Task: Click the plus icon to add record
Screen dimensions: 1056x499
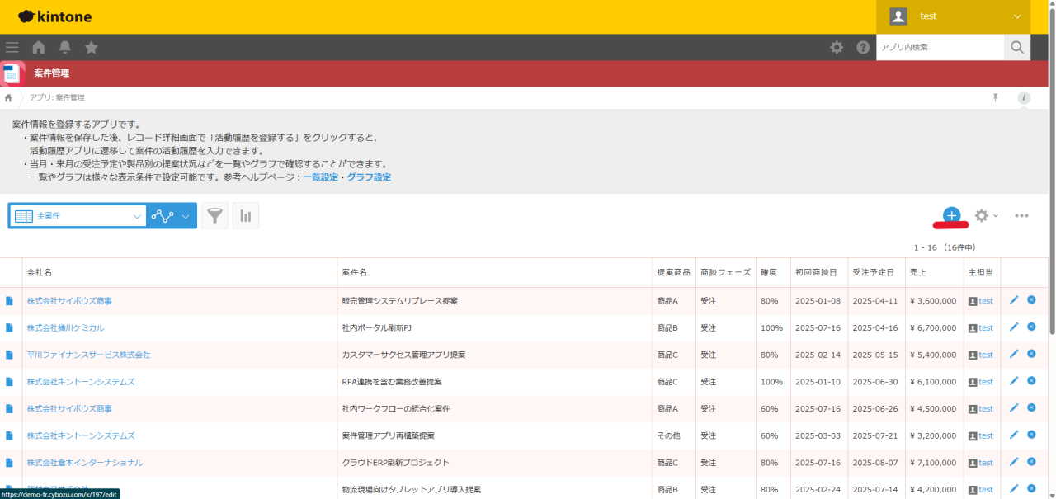Action: click(x=951, y=215)
